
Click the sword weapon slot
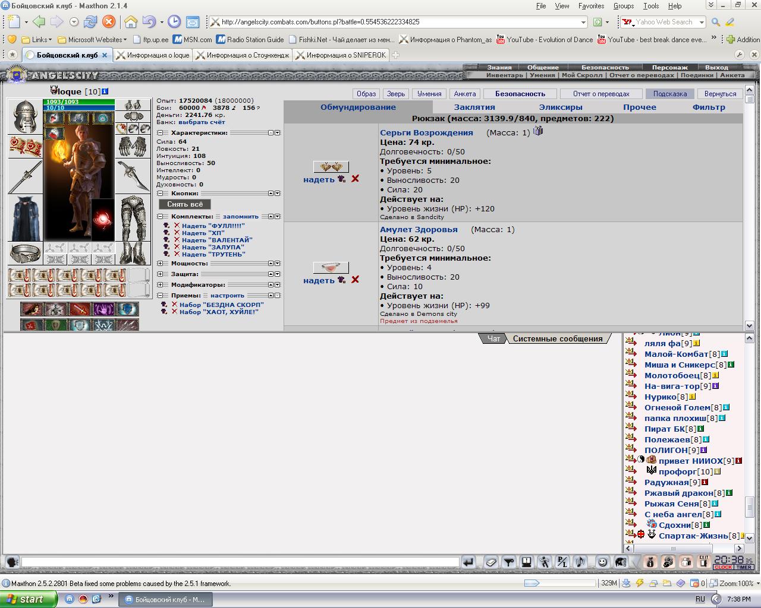(25, 176)
